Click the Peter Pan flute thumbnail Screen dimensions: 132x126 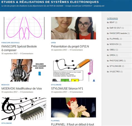tap(74, 107)
